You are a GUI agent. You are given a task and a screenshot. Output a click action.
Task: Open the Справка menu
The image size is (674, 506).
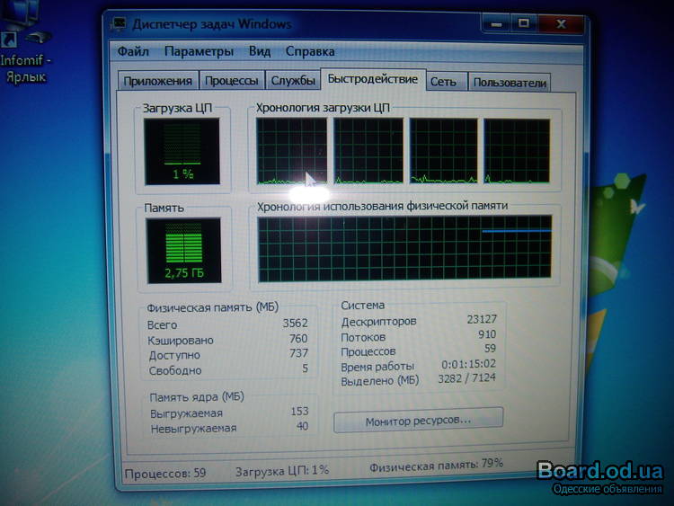(x=310, y=51)
